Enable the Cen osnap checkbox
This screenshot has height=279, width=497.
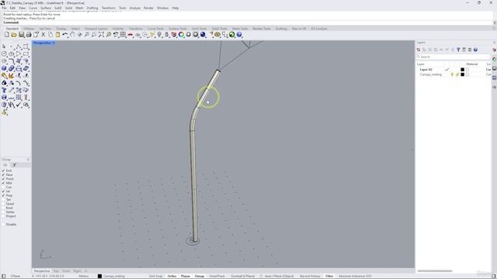[3, 187]
